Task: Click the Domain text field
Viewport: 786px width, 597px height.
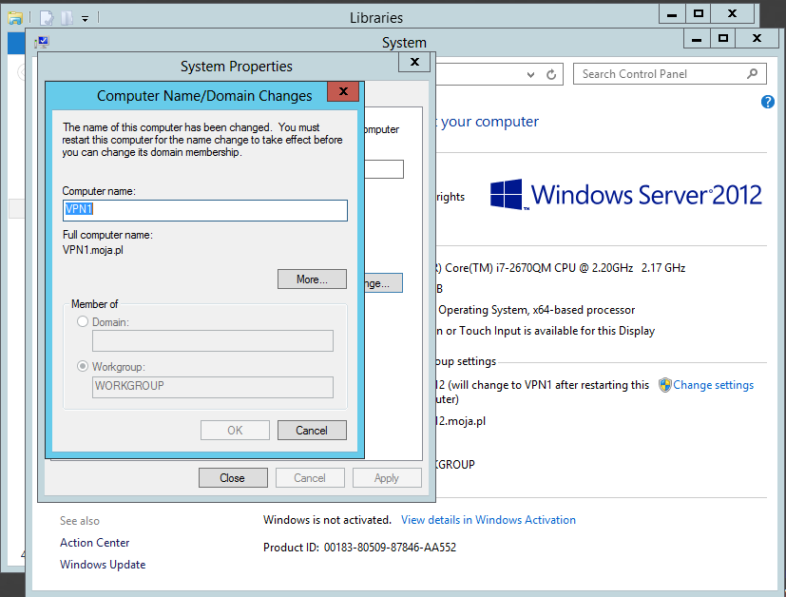Action: point(213,341)
